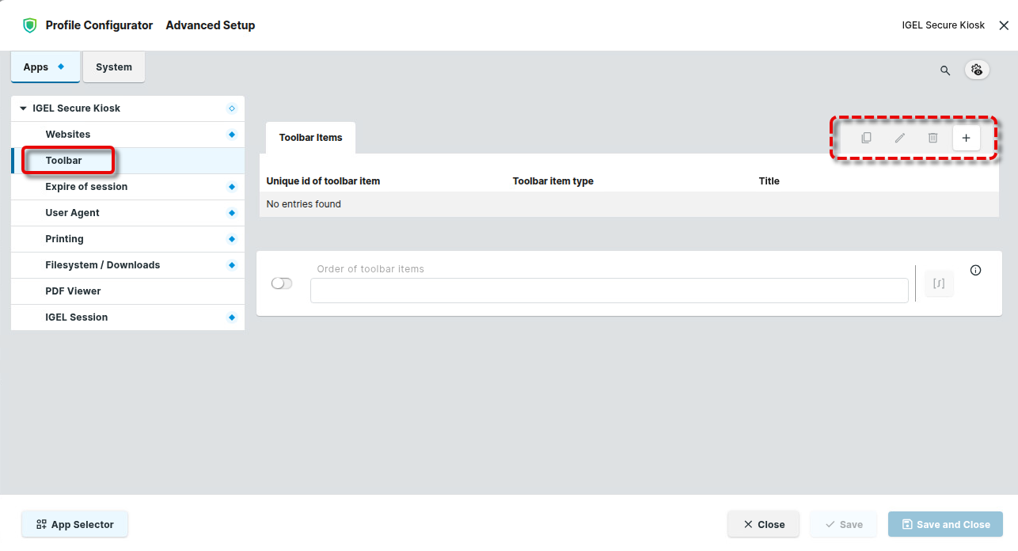Viewport: 1018px width, 551px height.
Task: Click the delete trash icon
Action: click(x=933, y=138)
